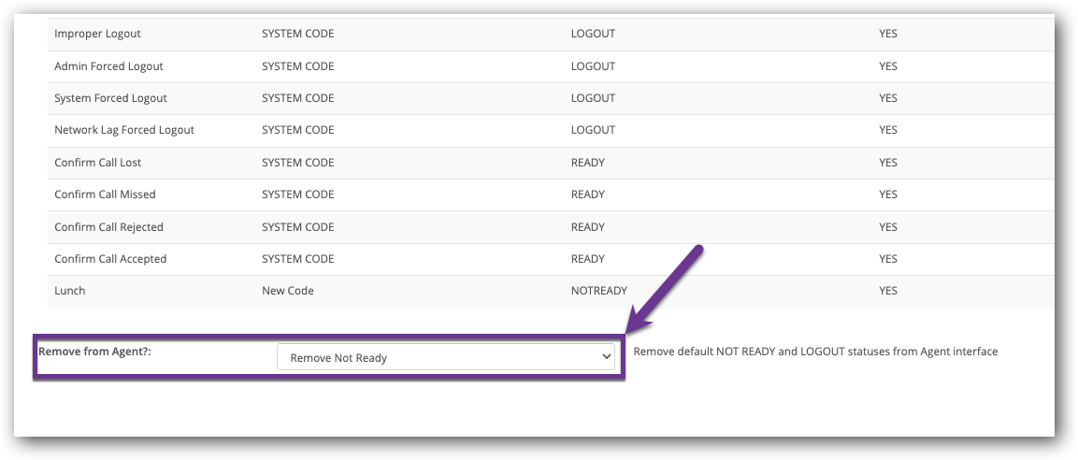Select the Admin Forced Logout row name
Screen dimensions: 1078x460
coord(108,66)
